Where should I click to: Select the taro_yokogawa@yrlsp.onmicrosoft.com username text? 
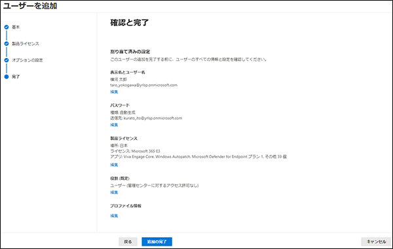click(x=144, y=85)
